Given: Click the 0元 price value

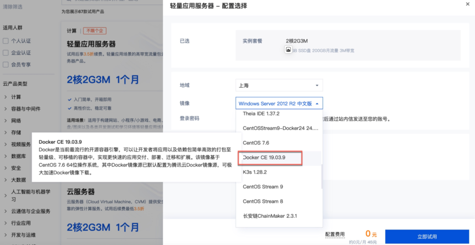Looking at the screenshot, I should click(371, 234).
